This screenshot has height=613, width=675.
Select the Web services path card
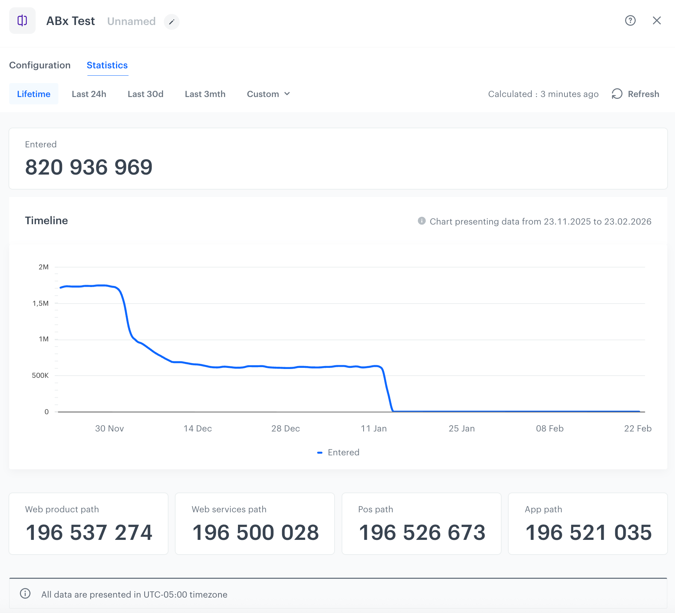pyautogui.click(x=255, y=524)
